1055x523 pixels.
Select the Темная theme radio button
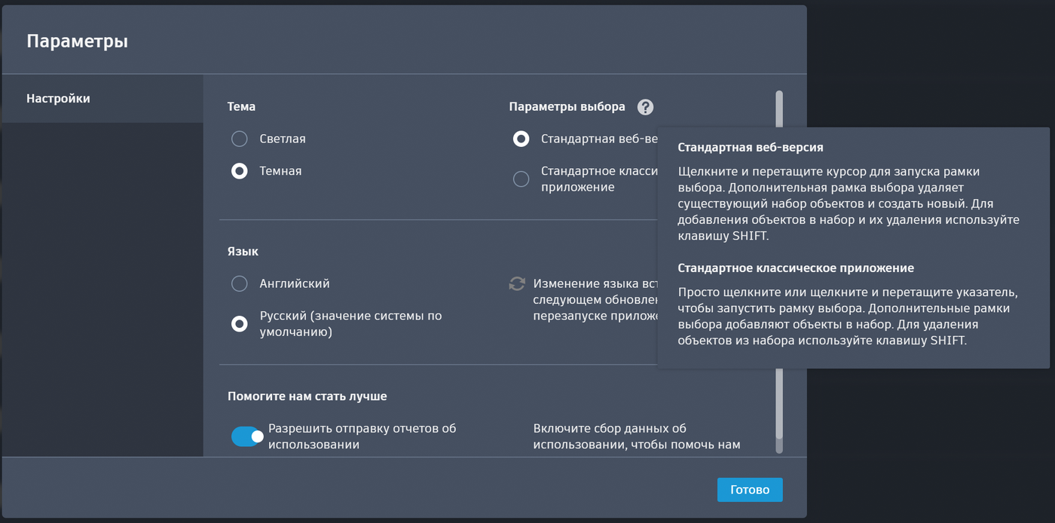(239, 171)
